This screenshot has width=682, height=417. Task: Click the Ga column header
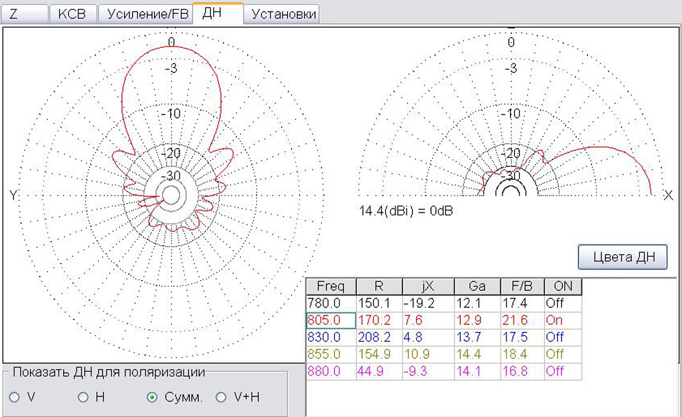coord(476,286)
